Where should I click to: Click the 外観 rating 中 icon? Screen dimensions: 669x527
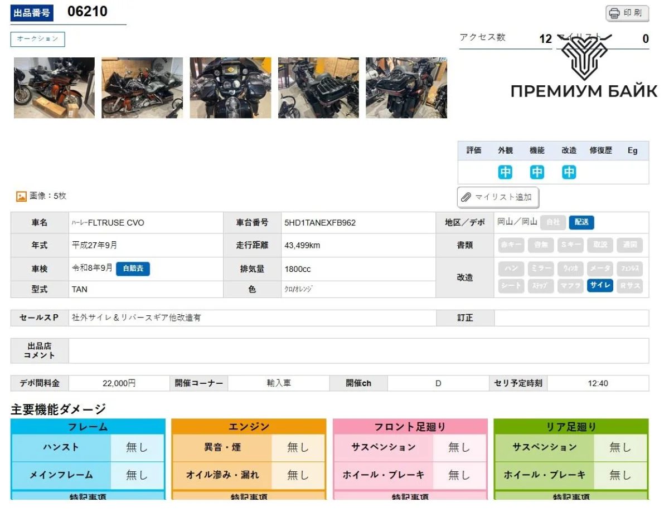(x=505, y=172)
